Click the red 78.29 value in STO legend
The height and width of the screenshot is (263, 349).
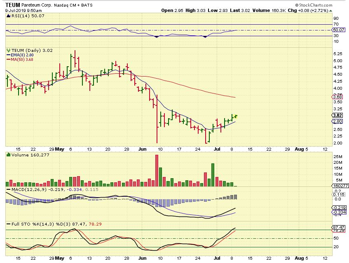95,224
